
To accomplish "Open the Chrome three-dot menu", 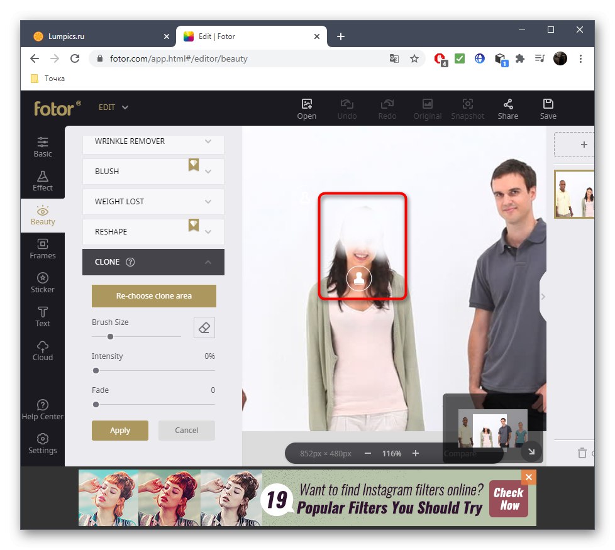I will coord(580,58).
